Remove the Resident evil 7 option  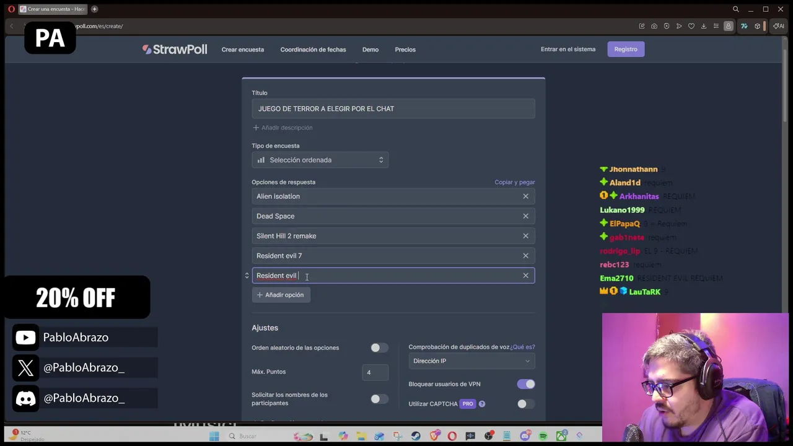tap(525, 256)
